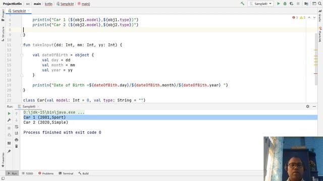This screenshot has width=323, height=181.
Task: Open the Build tool window tab
Action: click(x=83, y=173)
